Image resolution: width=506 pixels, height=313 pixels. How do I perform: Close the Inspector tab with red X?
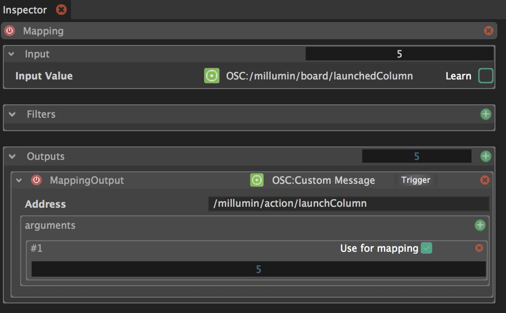tap(61, 10)
